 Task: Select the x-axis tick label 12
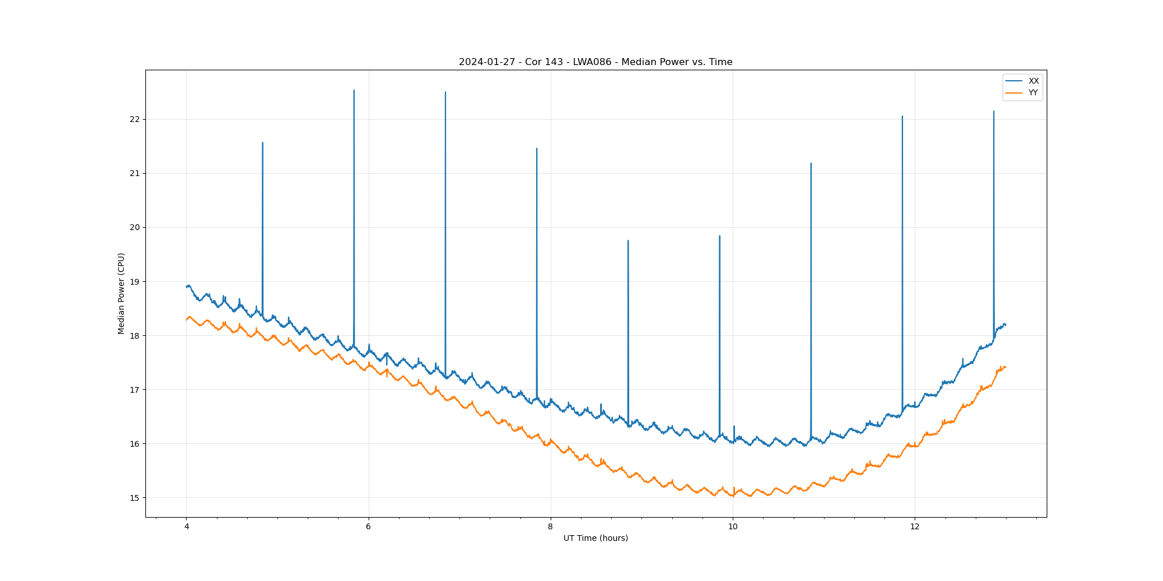pos(915,527)
